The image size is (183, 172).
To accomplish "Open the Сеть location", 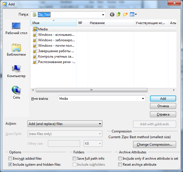I will [x=16, y=93].
